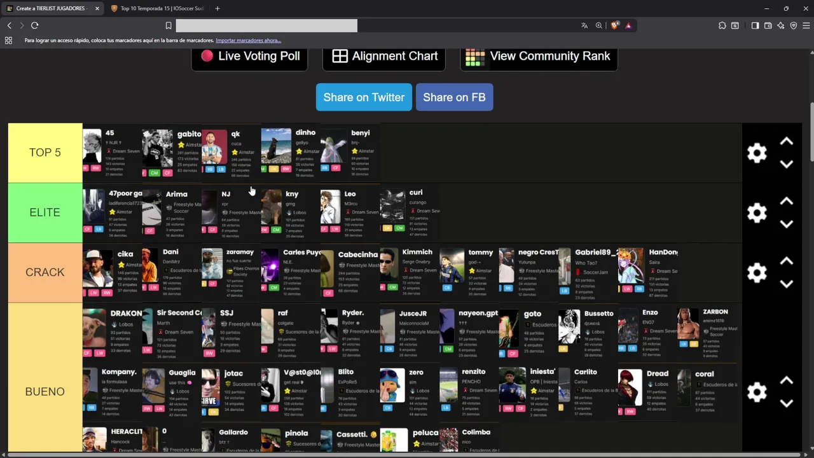Move ELITE tier row down
The height and width of the screenshot is (458, 814).
787,224
